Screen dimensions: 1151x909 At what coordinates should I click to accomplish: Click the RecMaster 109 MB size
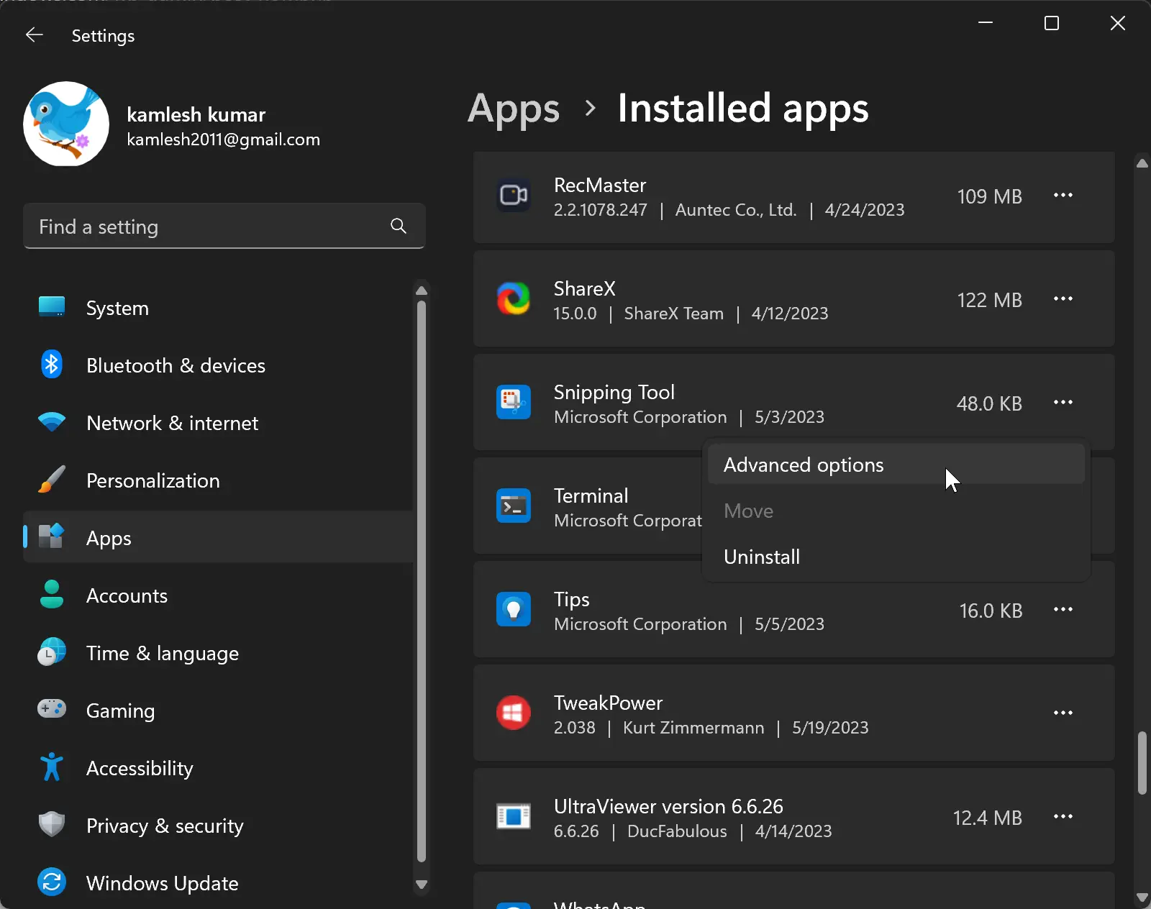(989, 196)
